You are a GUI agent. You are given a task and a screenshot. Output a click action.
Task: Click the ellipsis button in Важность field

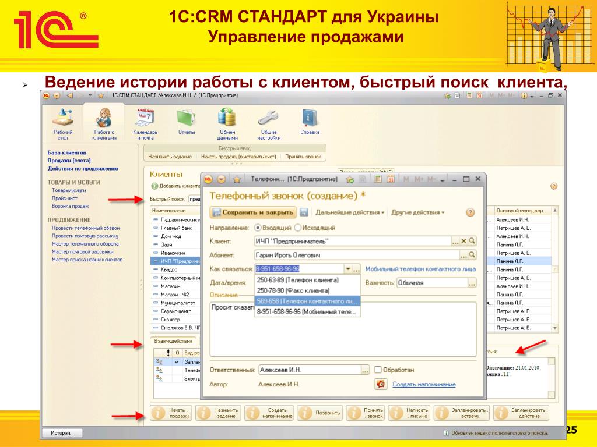tap(472, 283)
